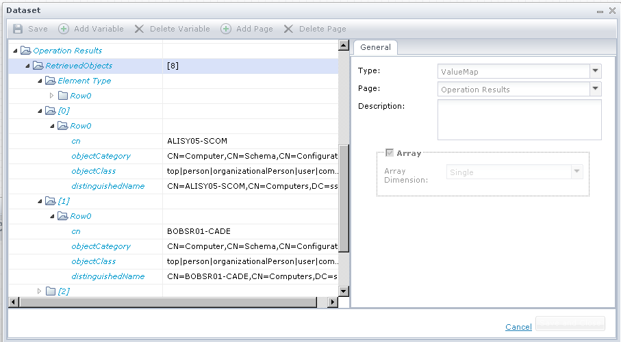Collapse the Element Type node
Image resolution: width=621 pixels, height=342 pixels.
tap(40, 81)
